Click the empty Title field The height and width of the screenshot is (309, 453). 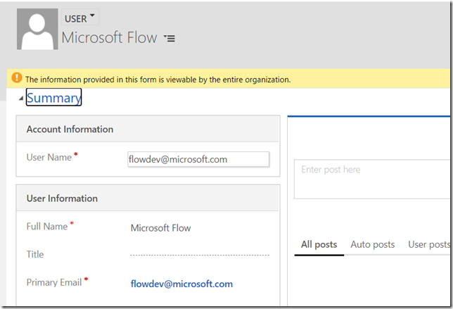[x=200, y=254]
